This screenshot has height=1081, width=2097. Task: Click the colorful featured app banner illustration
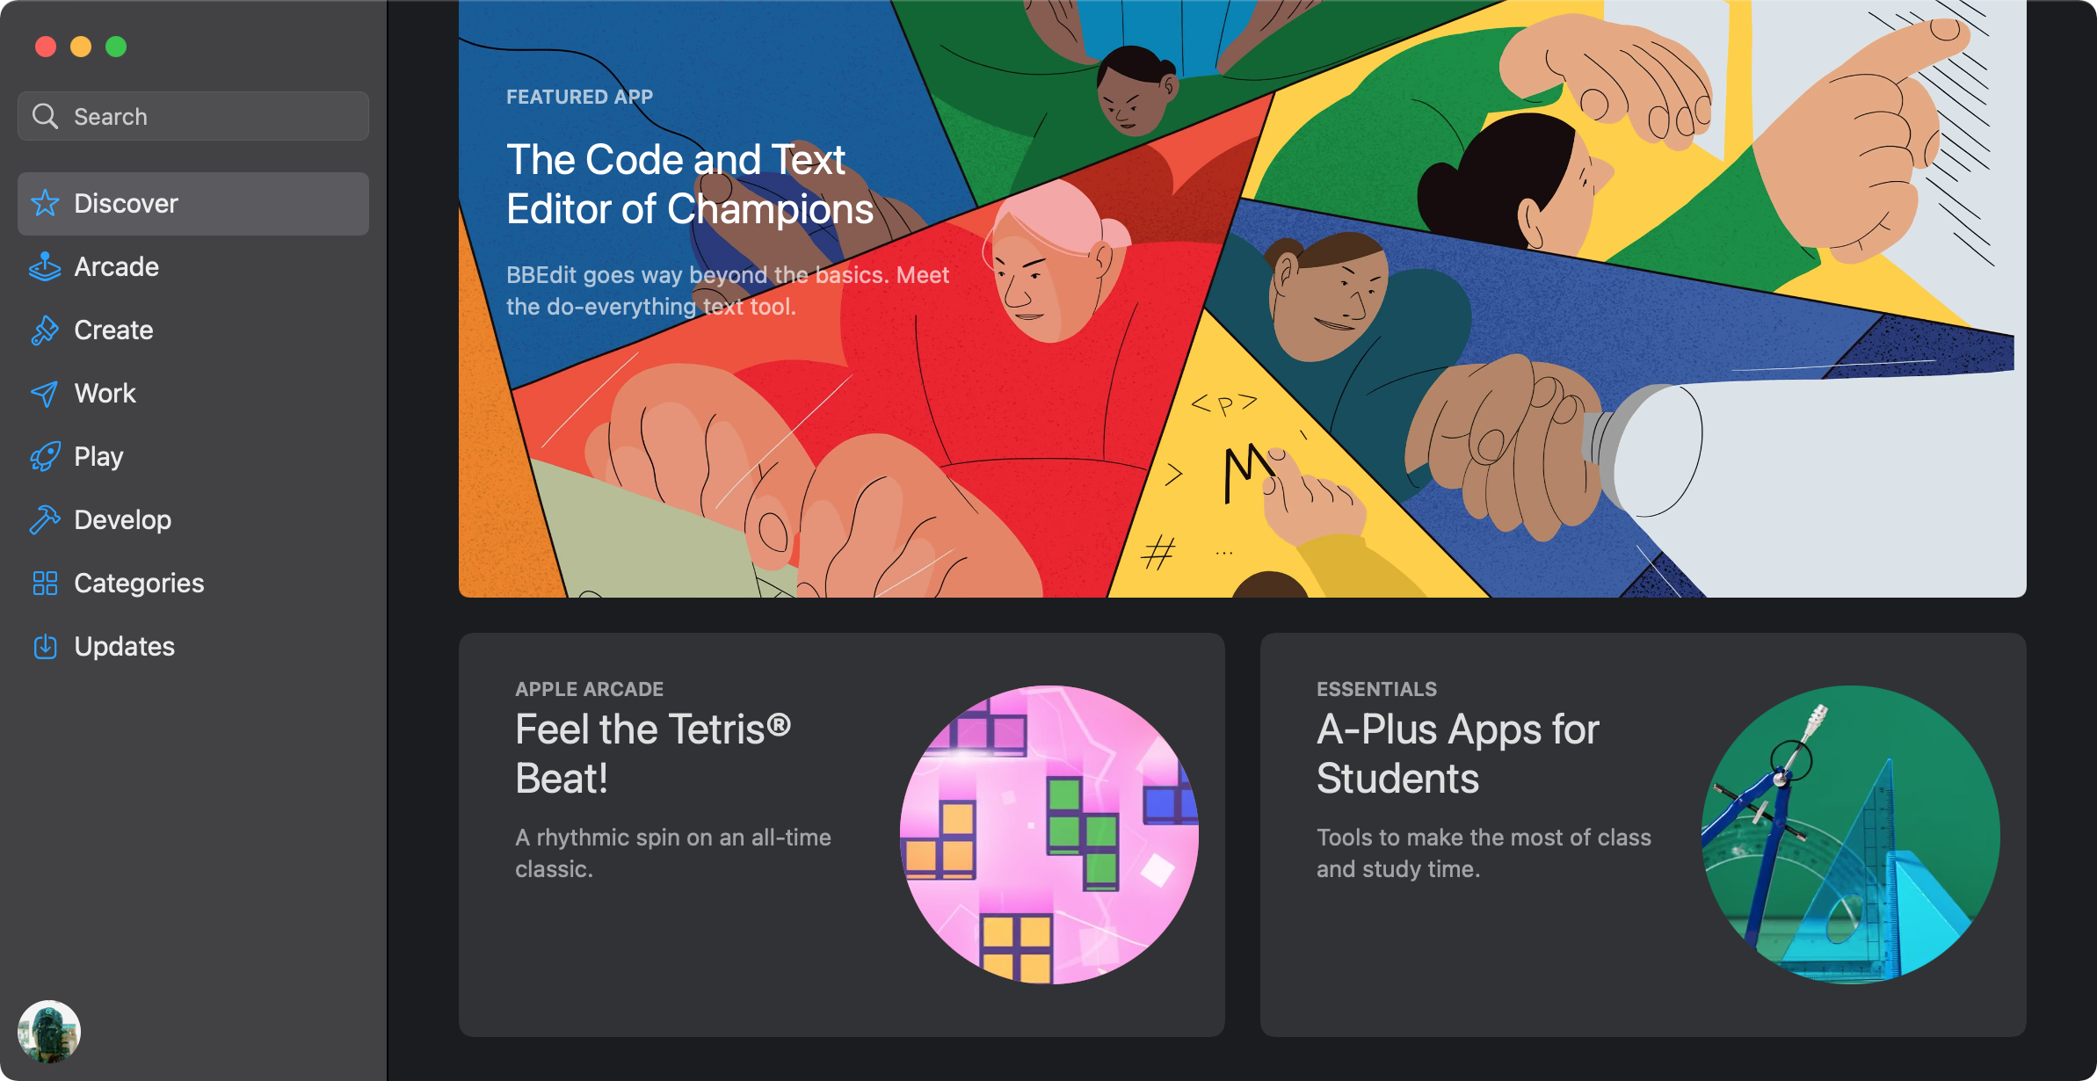click(x=1243, y=299)
